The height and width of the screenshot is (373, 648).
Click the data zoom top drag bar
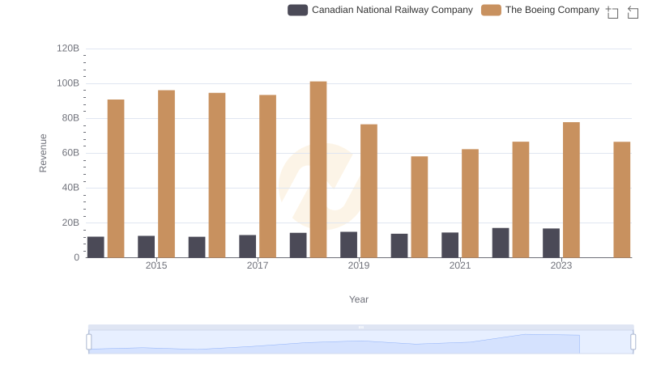(x=360, y=327)
